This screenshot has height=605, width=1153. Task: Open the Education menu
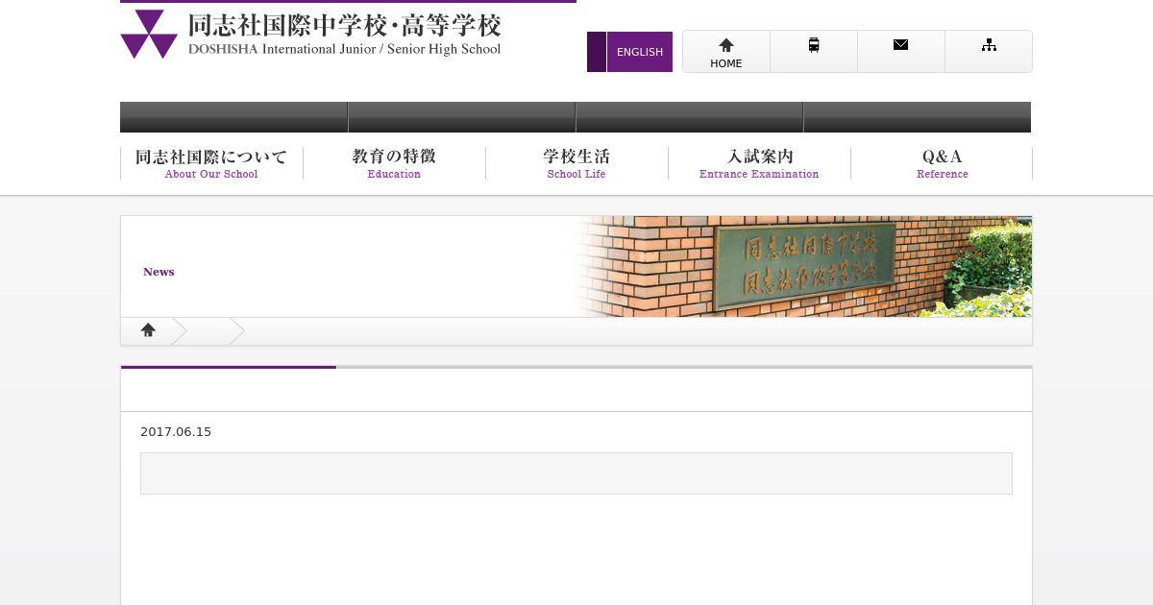pyautogui.click(x=394, y=163)
